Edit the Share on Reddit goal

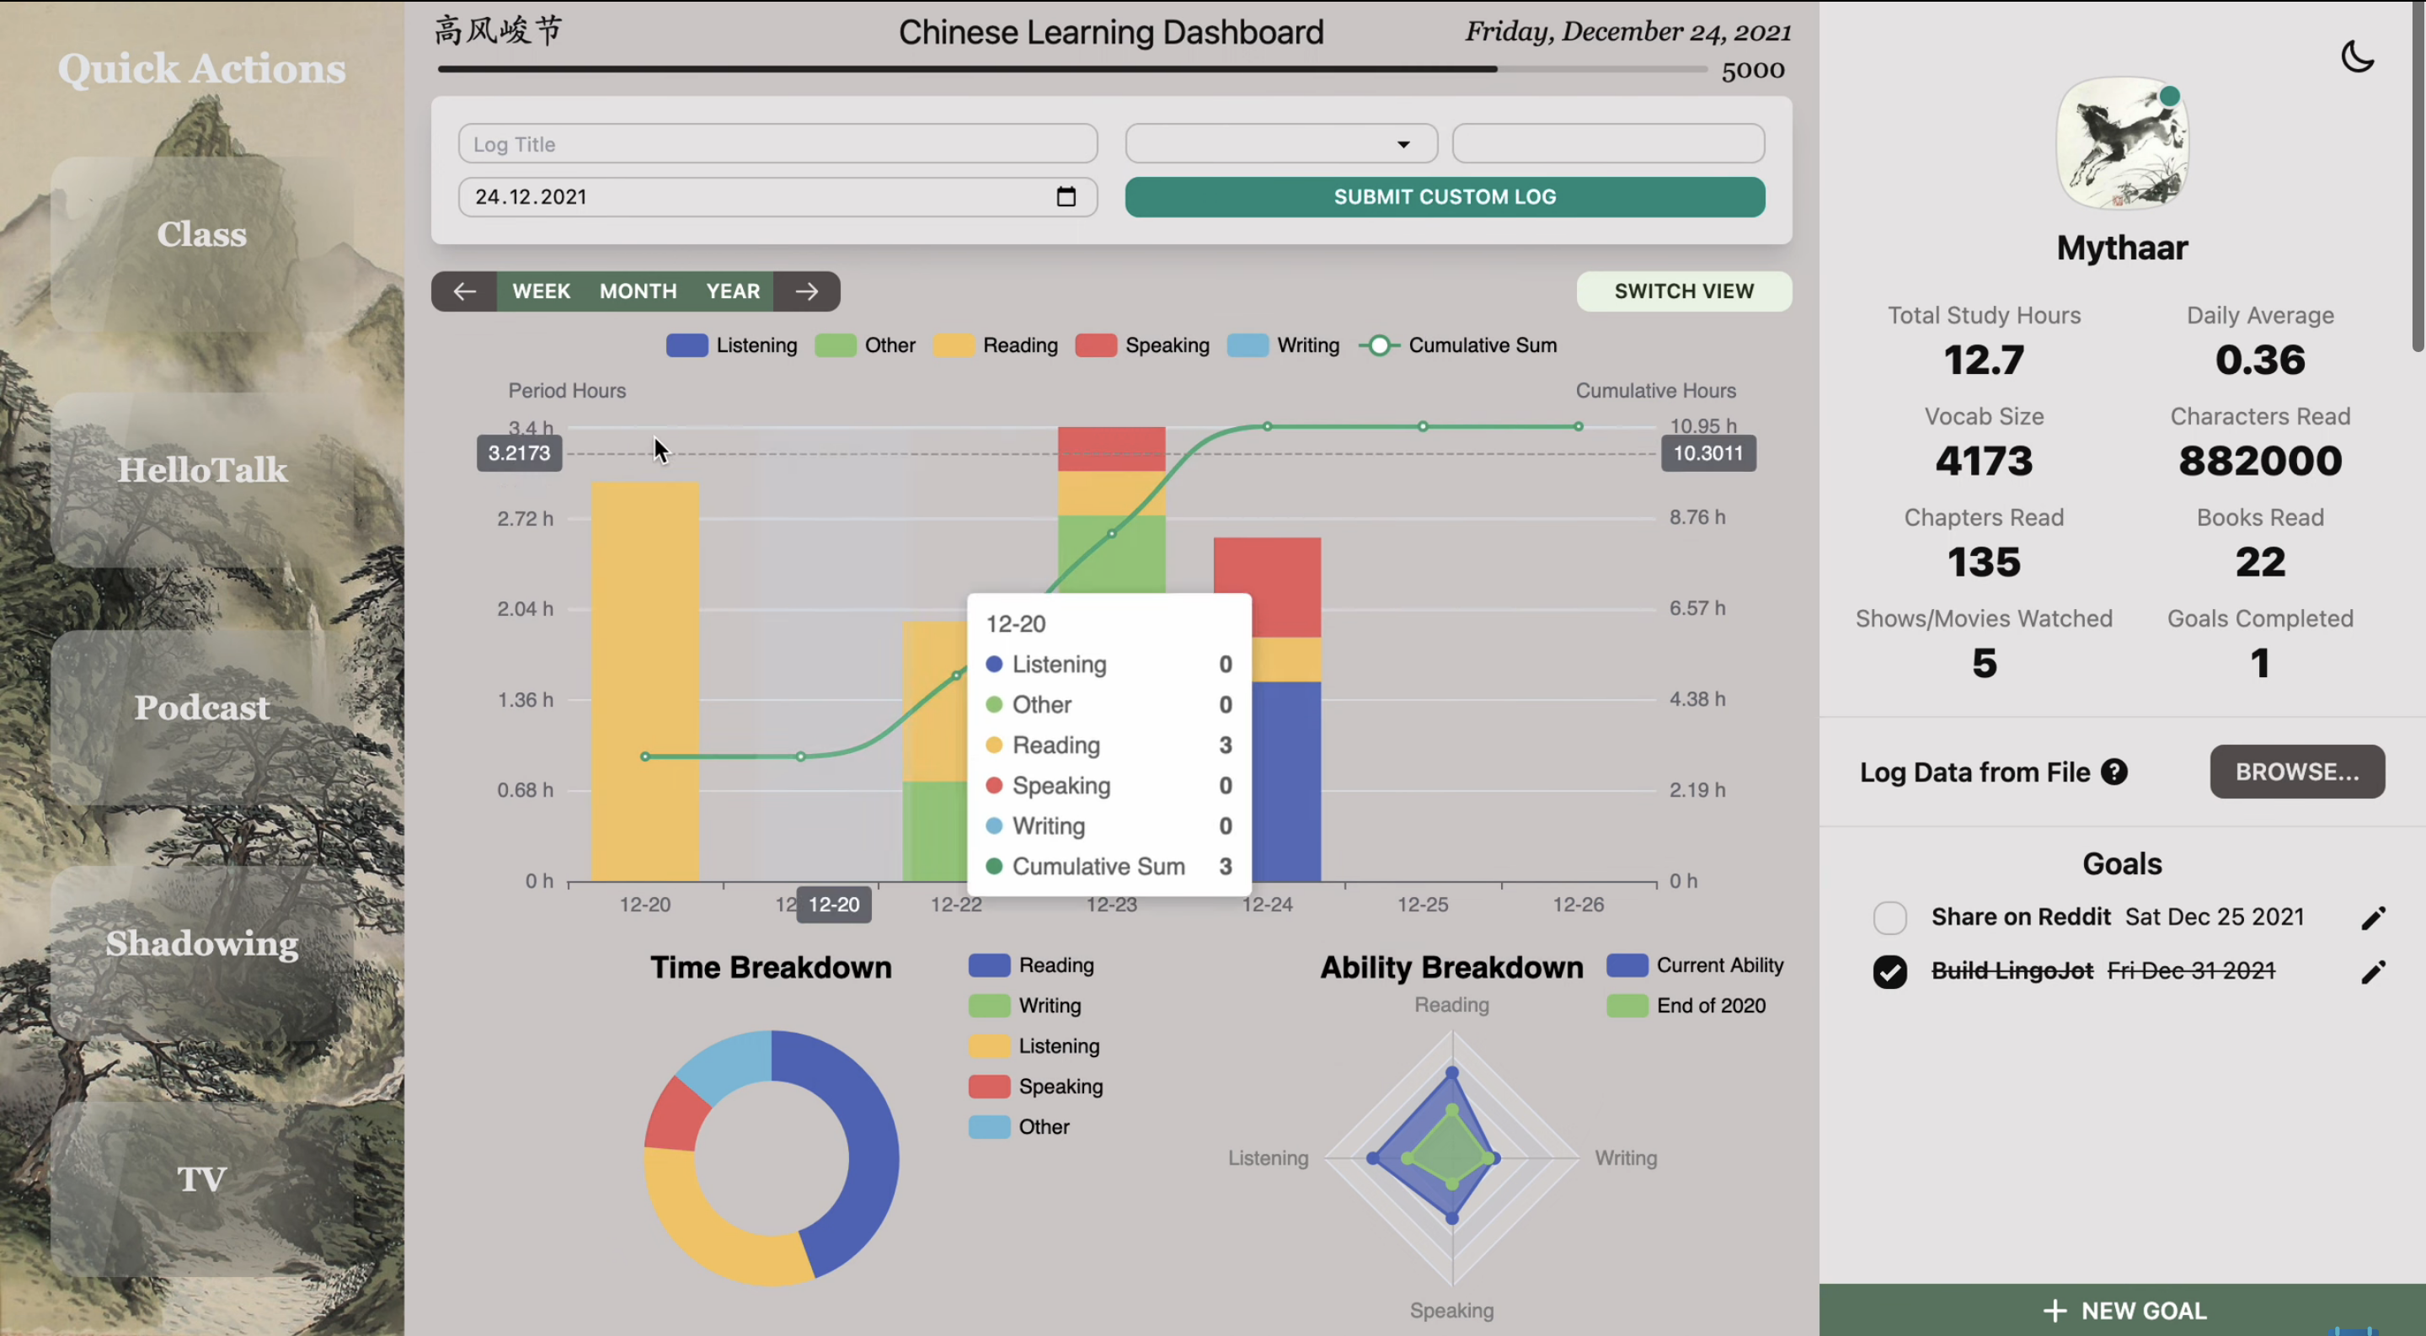point(2372,917)
